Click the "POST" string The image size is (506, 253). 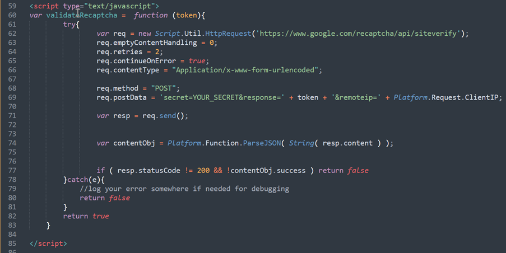click(163, 88)
